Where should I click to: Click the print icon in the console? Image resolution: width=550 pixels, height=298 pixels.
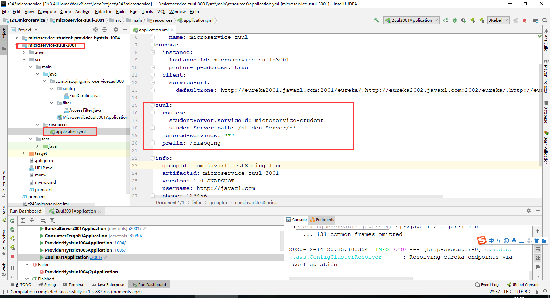(x=538, y=267)
